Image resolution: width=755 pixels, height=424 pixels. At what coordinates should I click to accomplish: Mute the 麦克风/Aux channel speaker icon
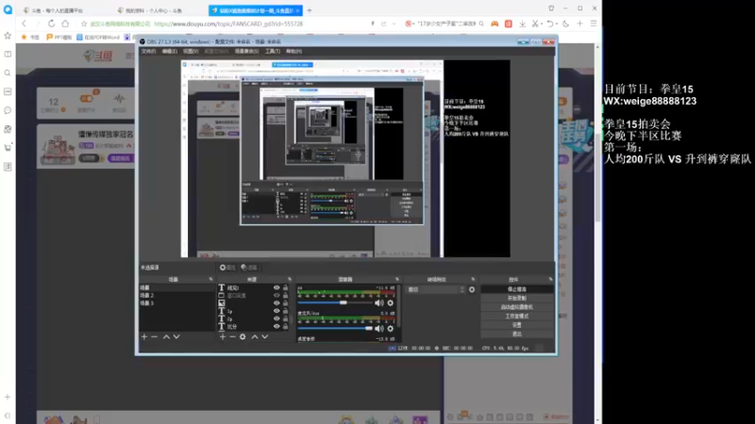click(x=379, y=329)
